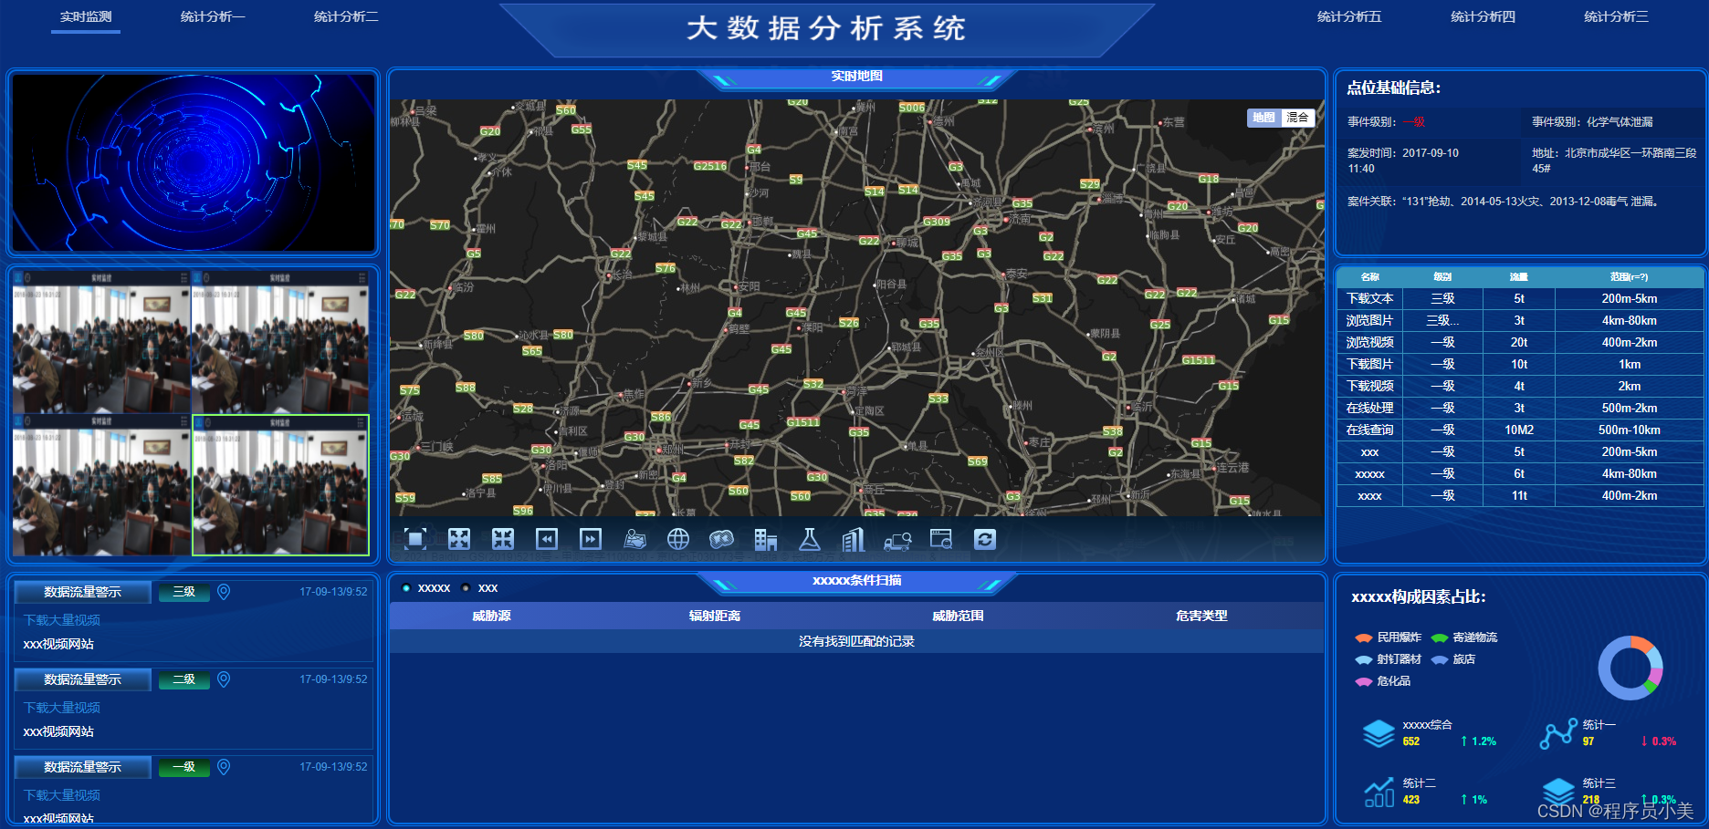Click the small buildings icon in the toolbar

[766, 539]
